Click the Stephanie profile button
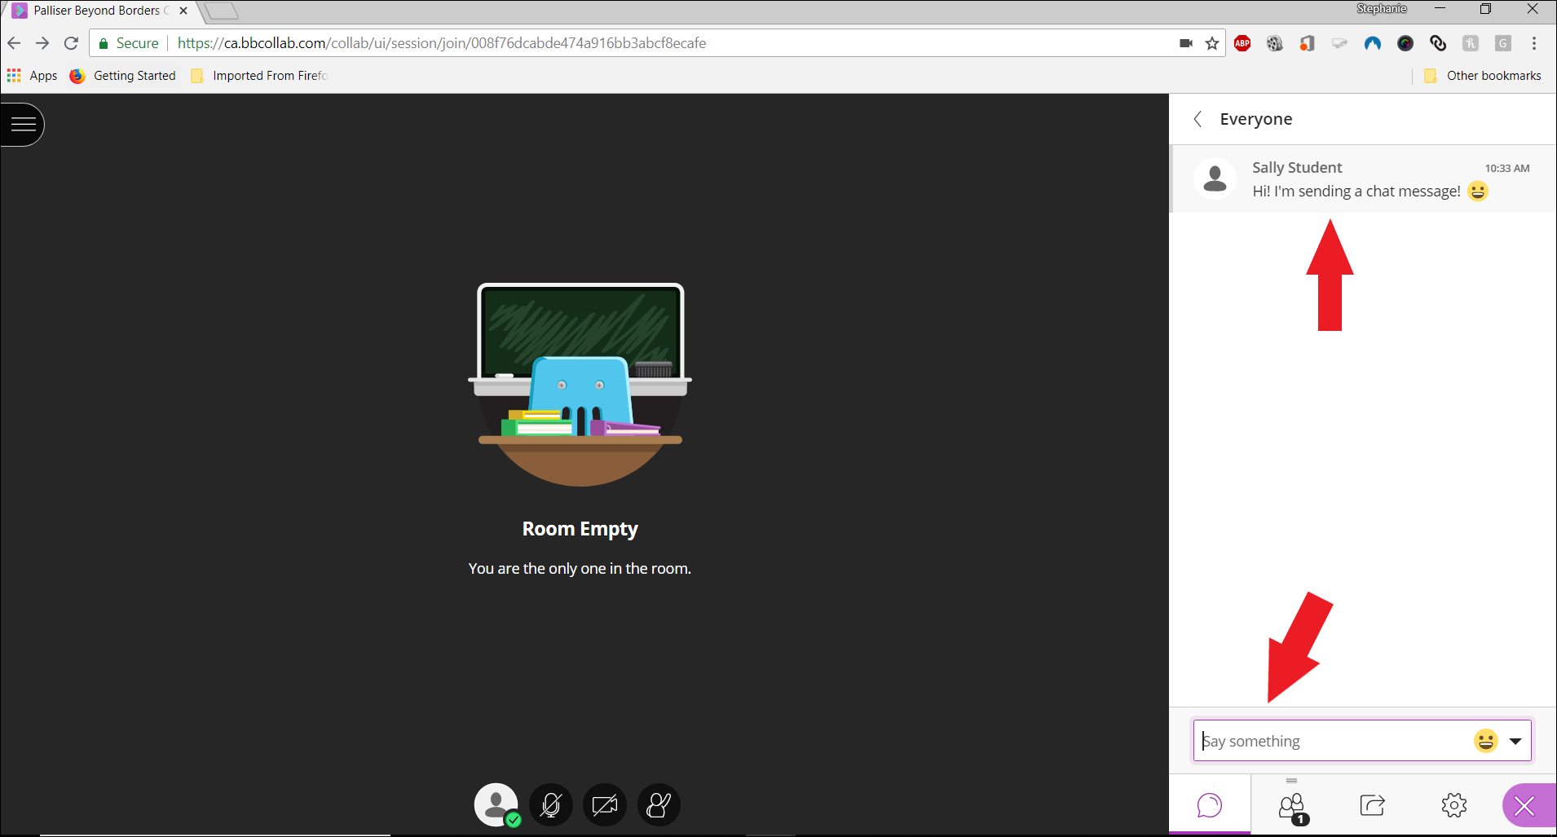Screen dimensions: 1557x837 point(1382,9)
